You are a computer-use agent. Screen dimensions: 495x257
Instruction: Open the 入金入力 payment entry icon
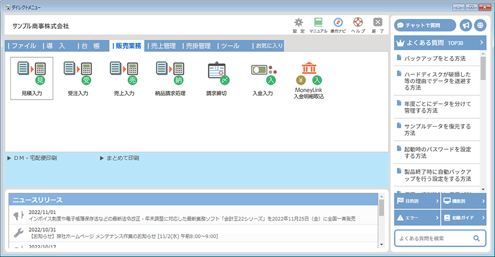pos(263,73)
